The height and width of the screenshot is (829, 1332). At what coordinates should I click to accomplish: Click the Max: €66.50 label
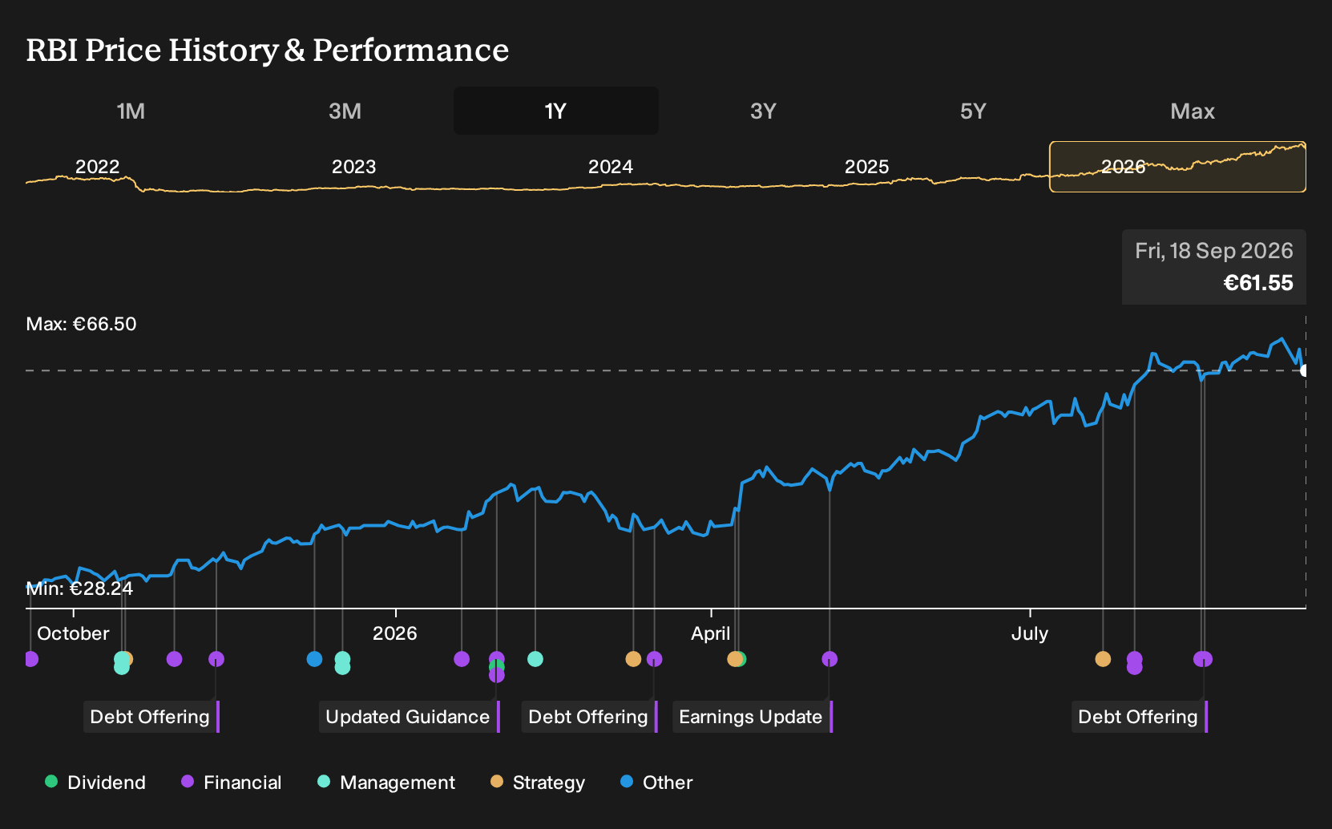[x=81, y=324]
